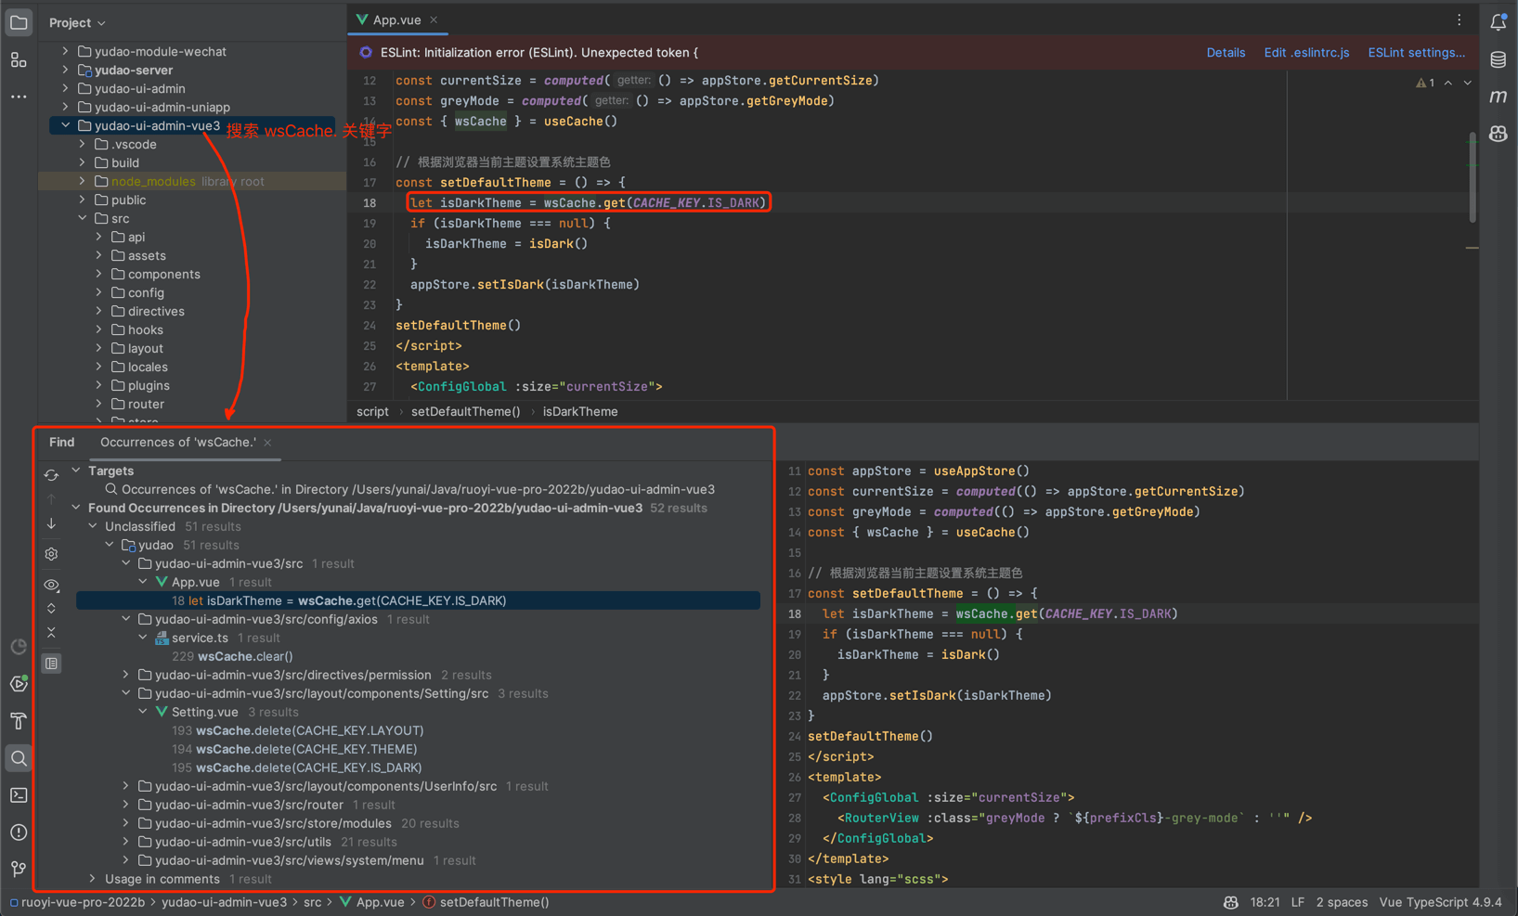This screenshot has width=1518, height=916.
Task: Open the Database tool window
Action: [1498, 59]
